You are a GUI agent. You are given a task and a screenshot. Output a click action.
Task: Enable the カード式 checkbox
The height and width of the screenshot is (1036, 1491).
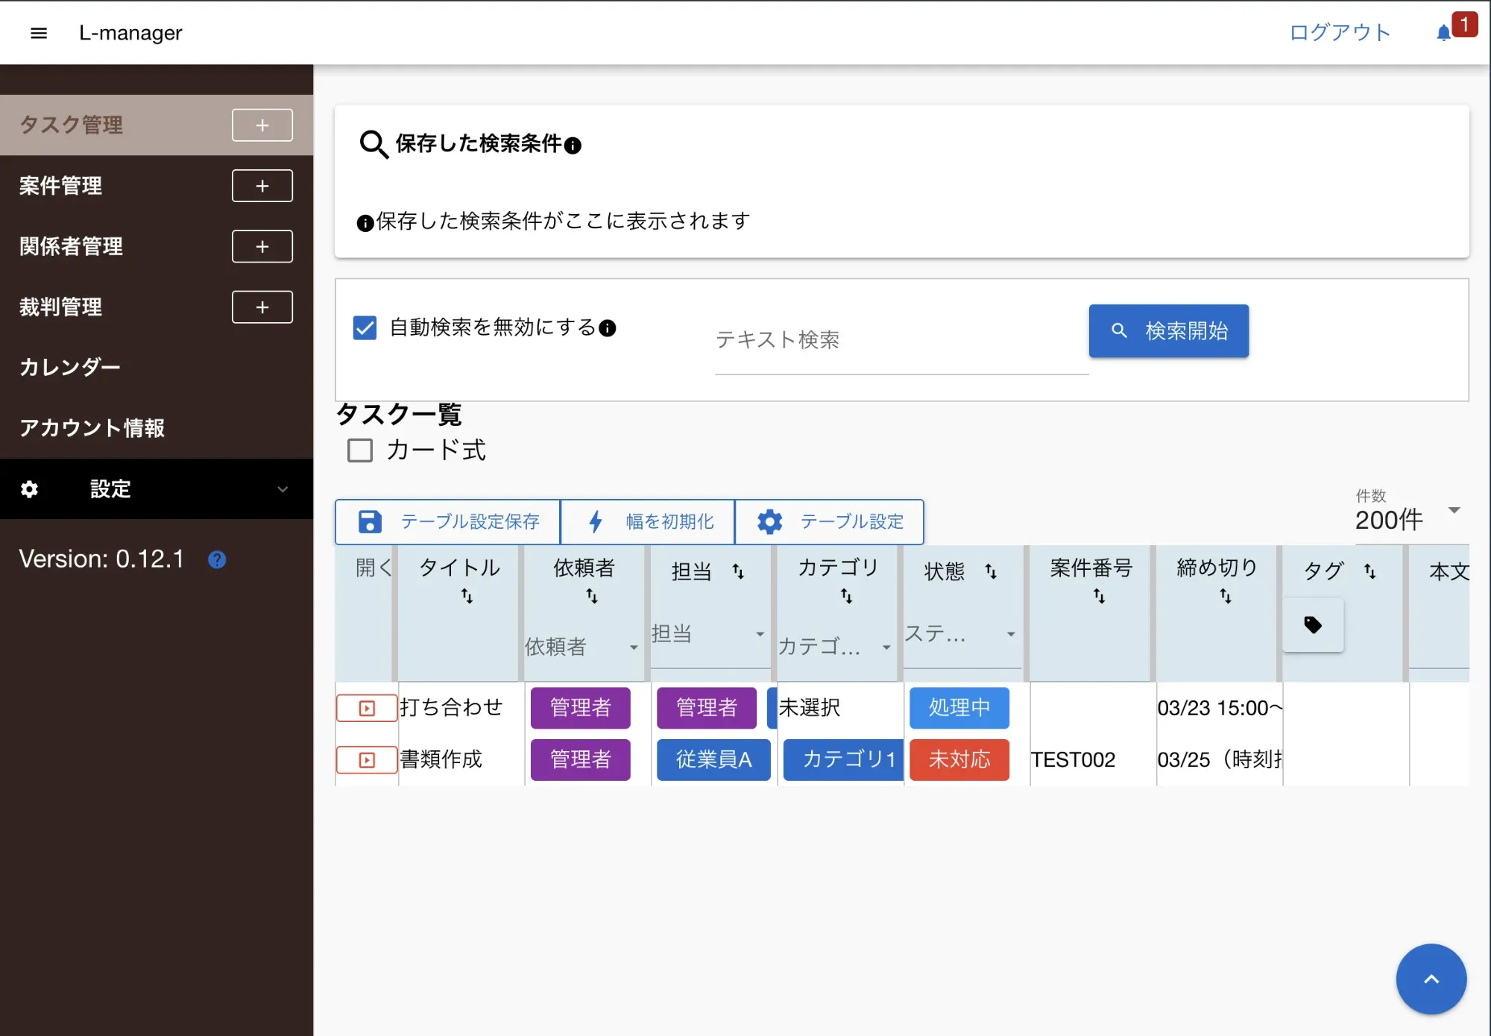point(360,450)
